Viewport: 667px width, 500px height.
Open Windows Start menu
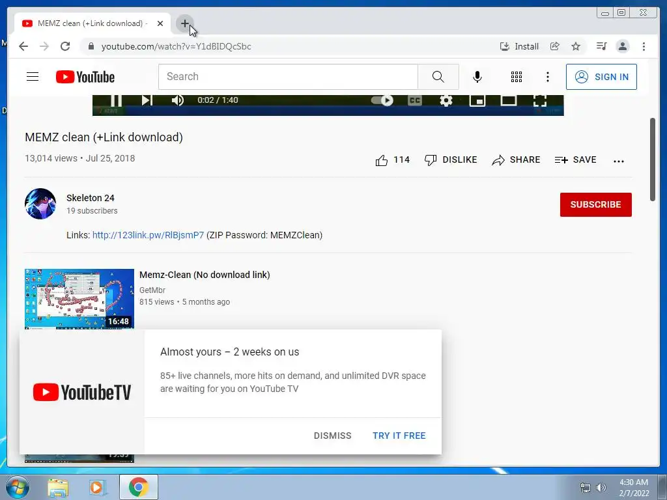pos(16,487)
